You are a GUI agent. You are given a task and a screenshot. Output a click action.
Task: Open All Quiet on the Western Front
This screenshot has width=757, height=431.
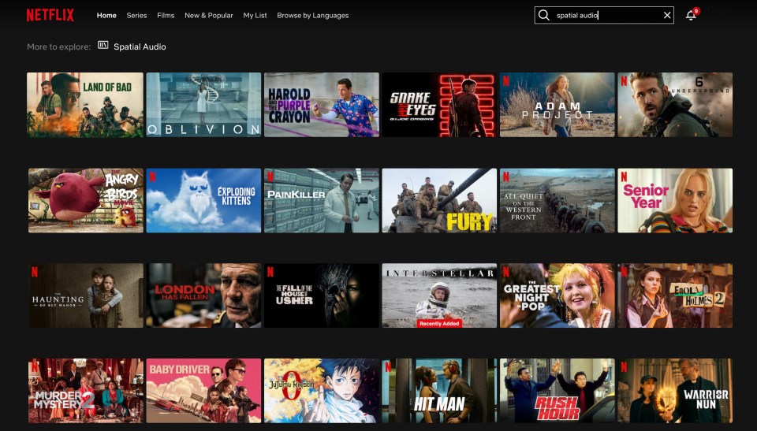557,200
